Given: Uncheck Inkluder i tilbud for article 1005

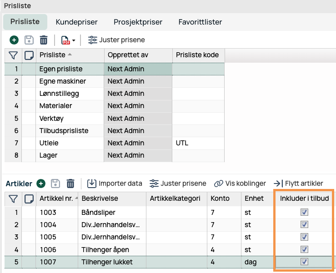Looking at the screenshot, I should [304, 237].
